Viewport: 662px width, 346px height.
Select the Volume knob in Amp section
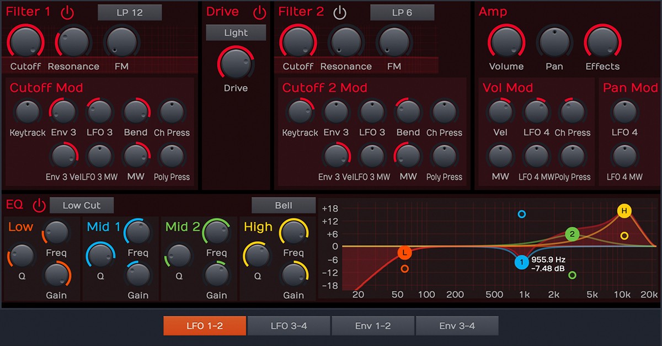point(505,41)
